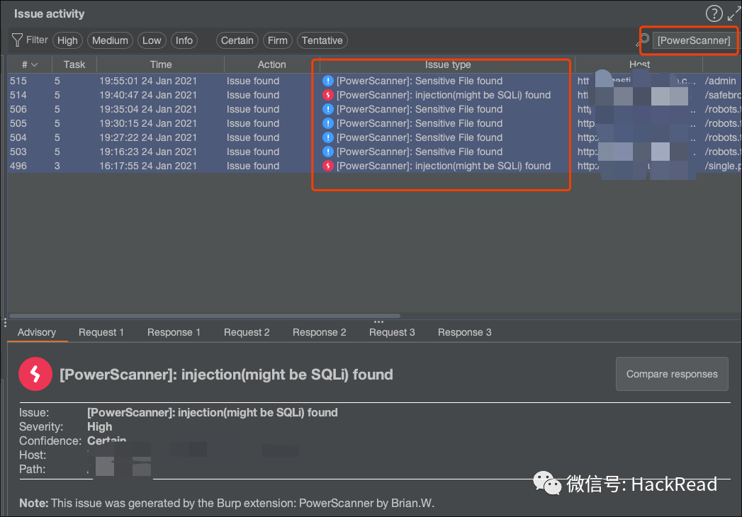Open the Request 3 tab
This screenshot has width=742, height=517.
pos(392,332)
